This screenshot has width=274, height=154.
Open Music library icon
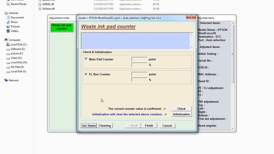click(8, 22)
